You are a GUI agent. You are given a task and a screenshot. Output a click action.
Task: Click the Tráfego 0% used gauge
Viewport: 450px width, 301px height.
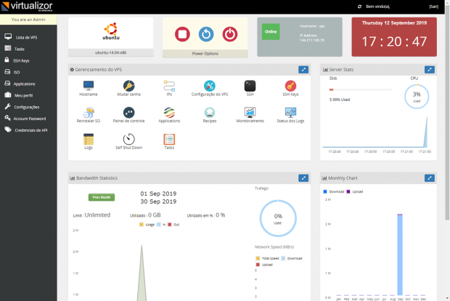(278, 218)
